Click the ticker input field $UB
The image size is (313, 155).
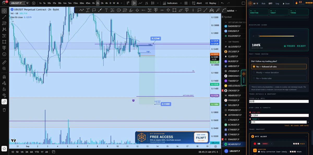[x=279, y=101]
